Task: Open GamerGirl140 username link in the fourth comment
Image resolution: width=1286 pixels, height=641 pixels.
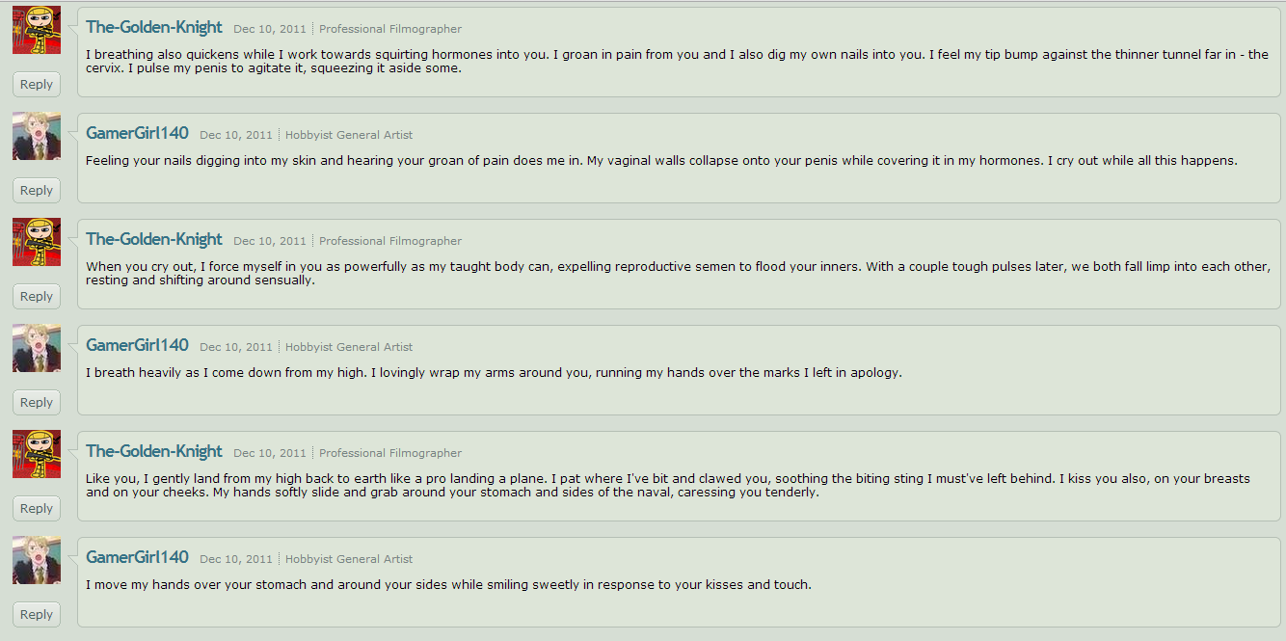Action: coord(137,345)
